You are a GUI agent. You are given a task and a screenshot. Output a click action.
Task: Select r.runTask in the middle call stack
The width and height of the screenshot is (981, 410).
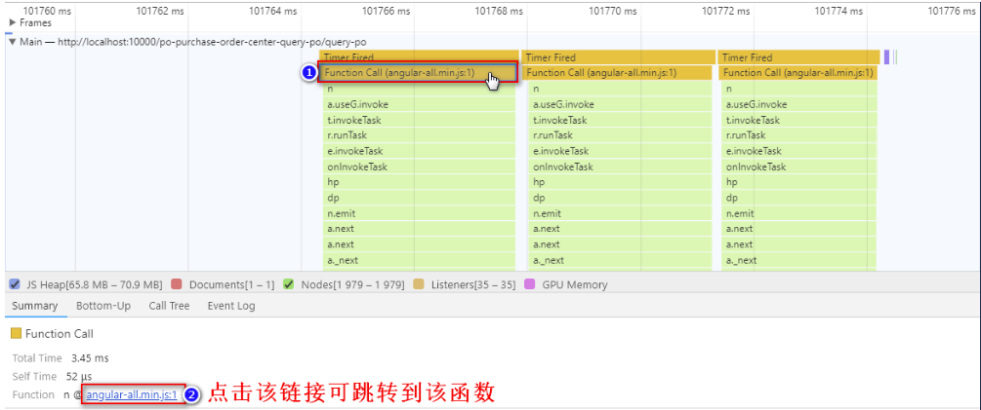(620, 135)
